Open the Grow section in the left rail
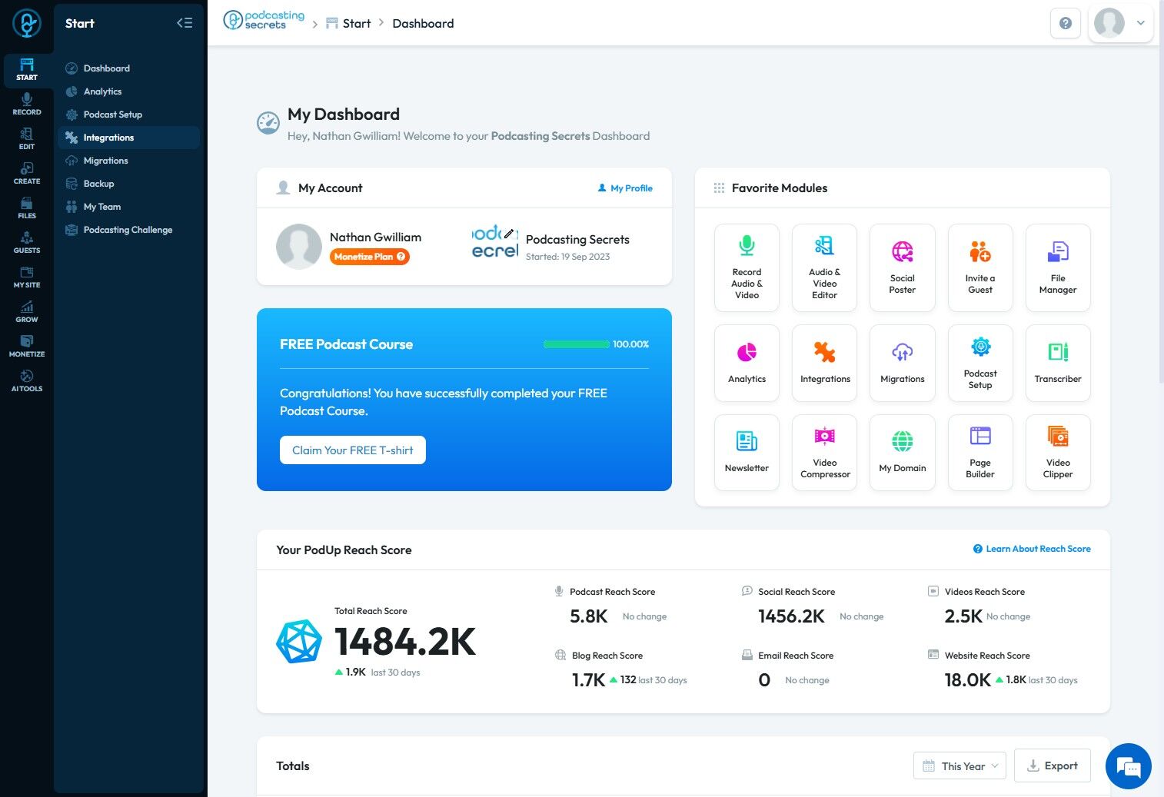Screen dimensions: 1164x797 point(27,312)
